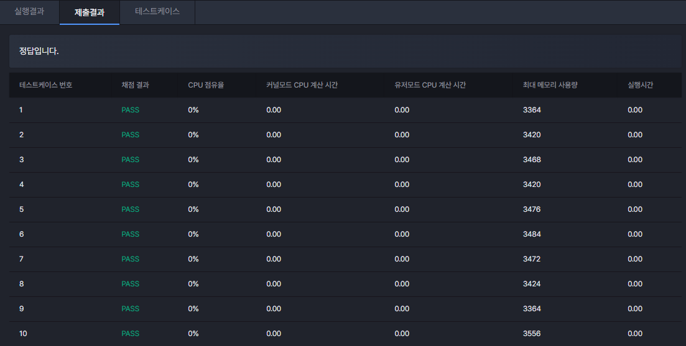This screenshot has width=686, height=346.
Task: Click the 테스트케이스 번호 column header
Action: (x=46, y=84)
